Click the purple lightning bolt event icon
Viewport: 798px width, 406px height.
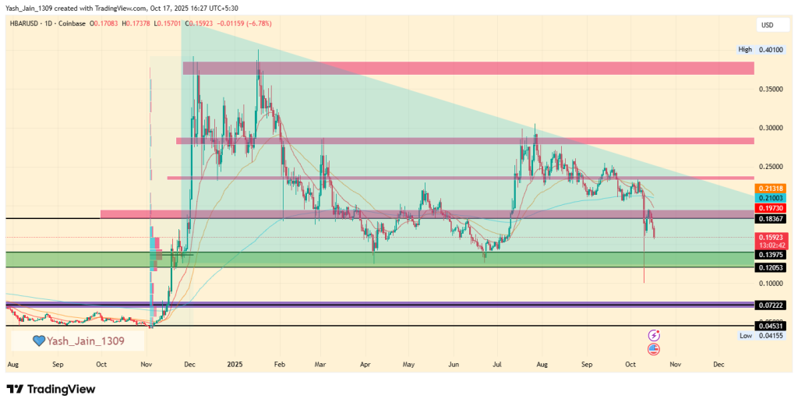[x=654, y=335]
